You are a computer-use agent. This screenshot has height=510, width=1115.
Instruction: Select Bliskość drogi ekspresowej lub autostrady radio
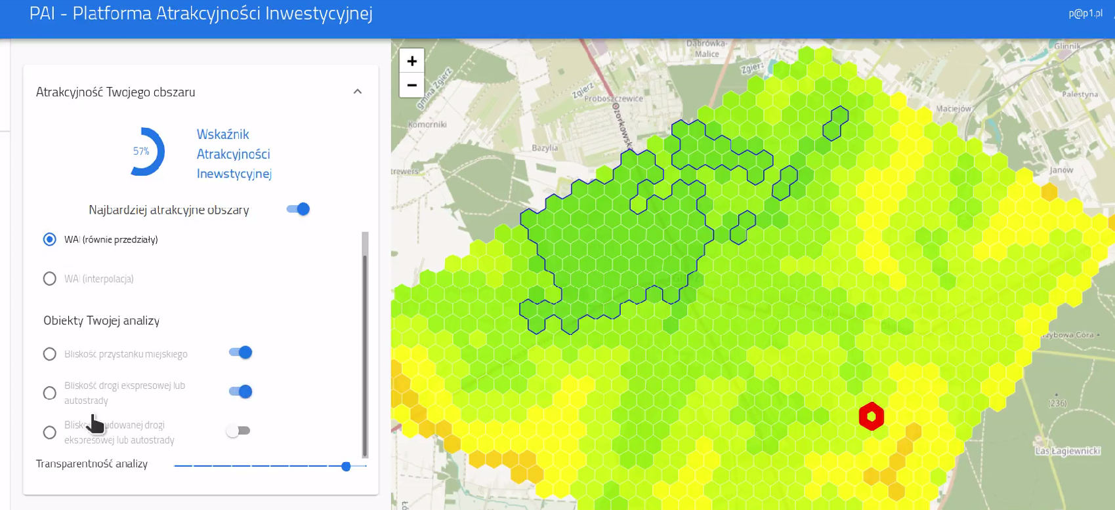coord(50,393)
